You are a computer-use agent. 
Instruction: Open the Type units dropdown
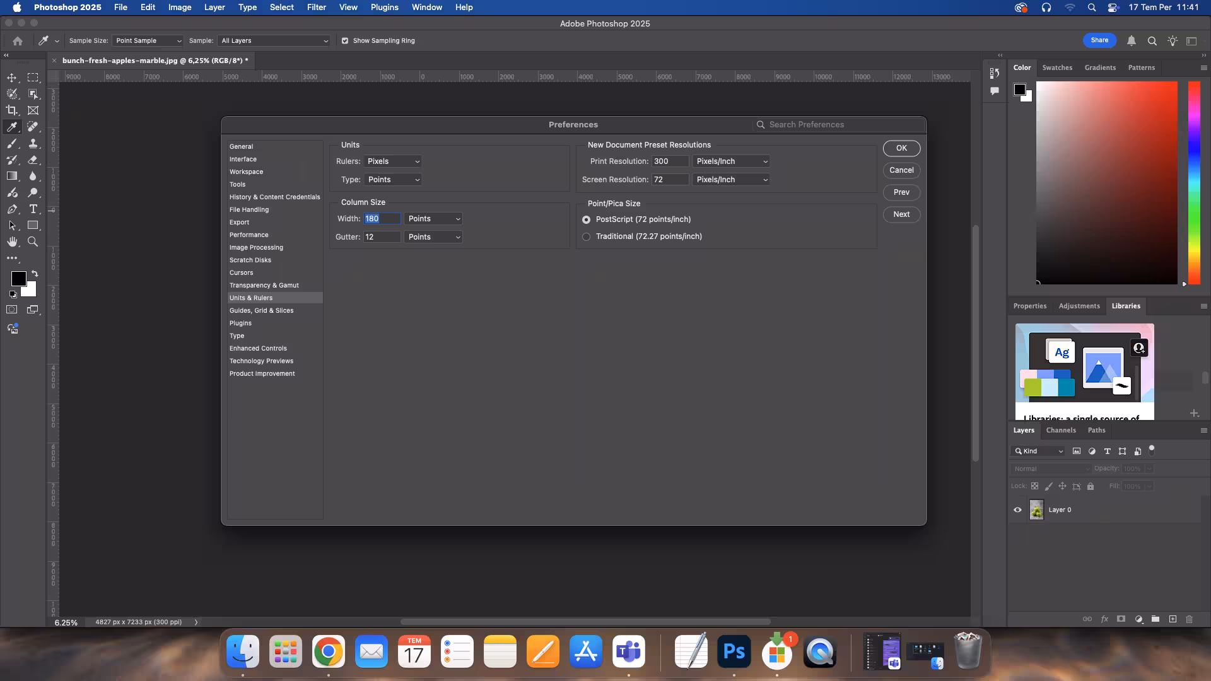tap(393, 180)
